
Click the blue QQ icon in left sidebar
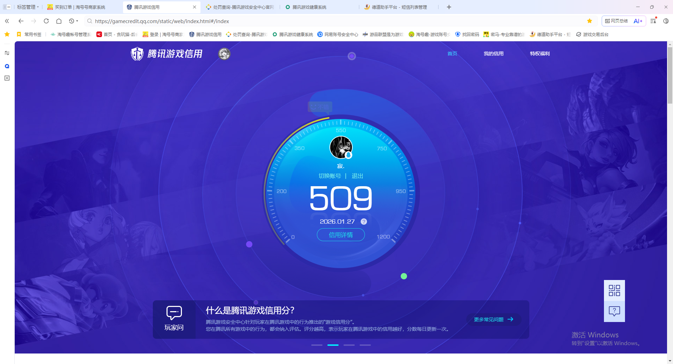click(7, 66)
